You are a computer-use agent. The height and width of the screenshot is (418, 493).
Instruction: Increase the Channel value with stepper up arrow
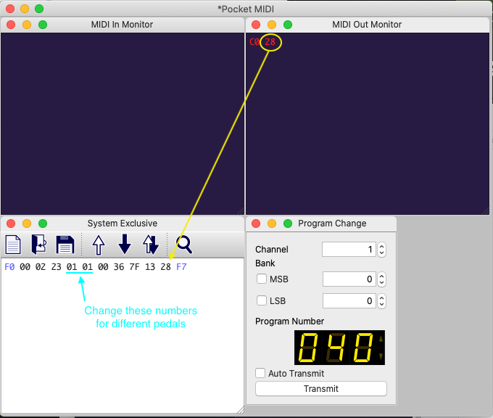(381, 246)
